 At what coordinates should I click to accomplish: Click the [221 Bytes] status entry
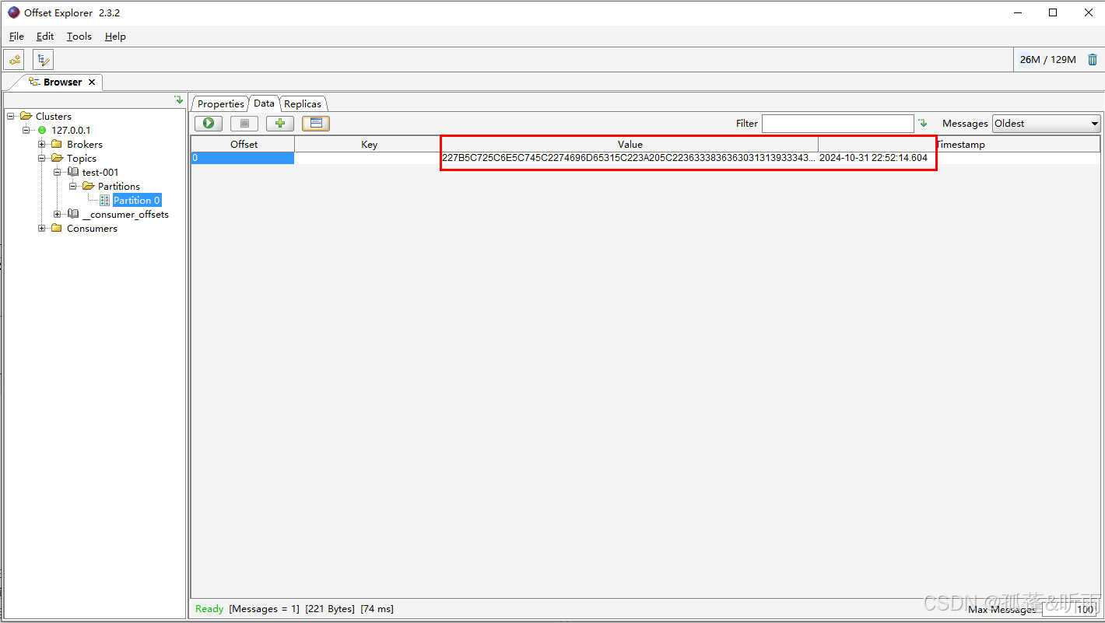[x=330, y=609]
